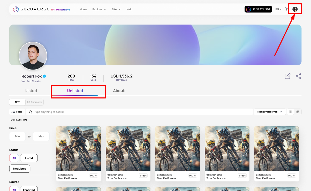This screenshot has height=191, width=311.
Task: Go to the Help page link
Action: pos(129,9)
